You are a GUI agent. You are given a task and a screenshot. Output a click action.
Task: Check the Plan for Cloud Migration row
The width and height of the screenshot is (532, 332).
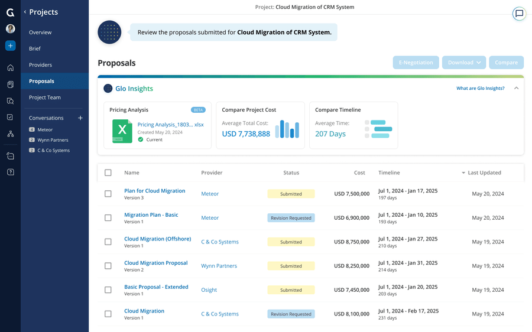[x=108, y=194]
